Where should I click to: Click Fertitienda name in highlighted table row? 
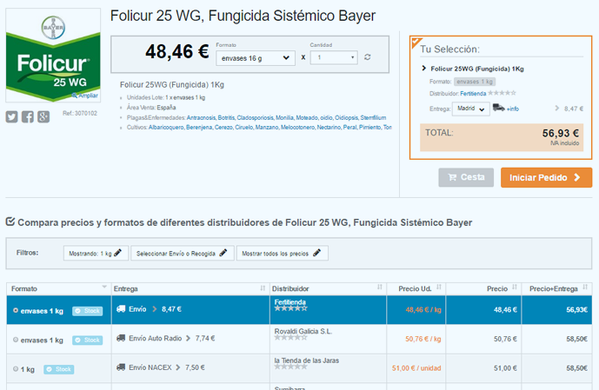tap(290, 302)
